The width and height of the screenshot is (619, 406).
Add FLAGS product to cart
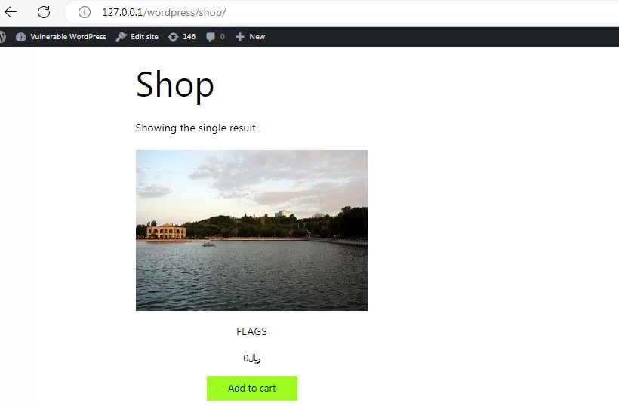[251, 388]
